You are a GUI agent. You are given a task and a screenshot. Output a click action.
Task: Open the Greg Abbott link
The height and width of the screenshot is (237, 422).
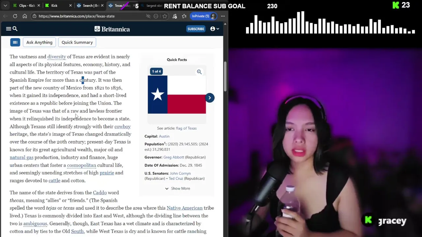[173, 157]
